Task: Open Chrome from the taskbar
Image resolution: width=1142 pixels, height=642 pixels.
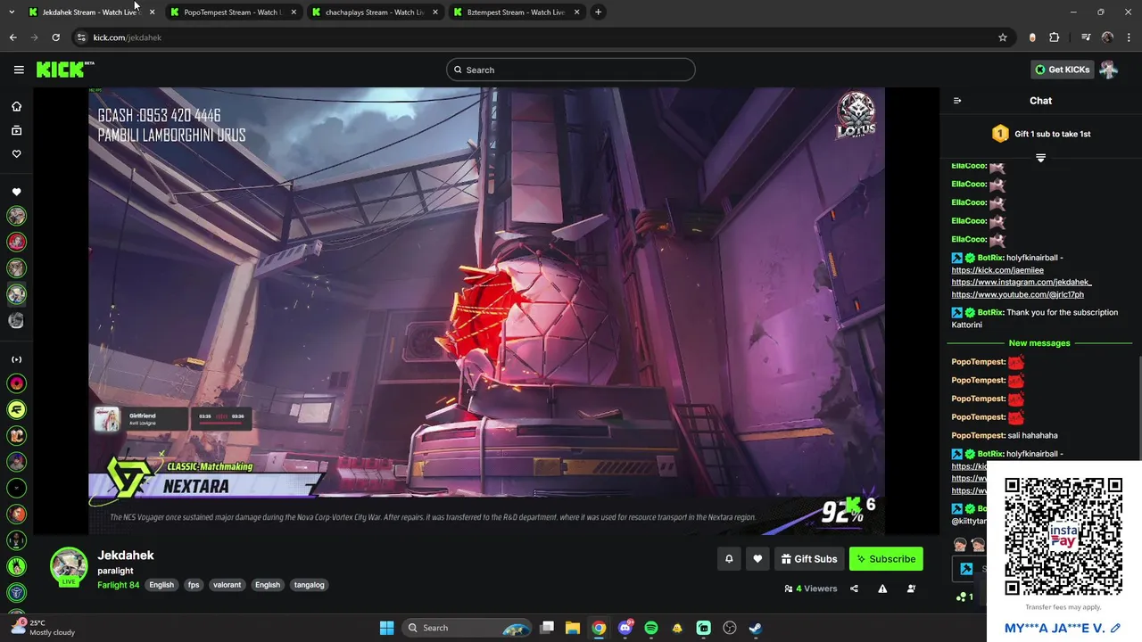Action: click(x=599, y=628)
